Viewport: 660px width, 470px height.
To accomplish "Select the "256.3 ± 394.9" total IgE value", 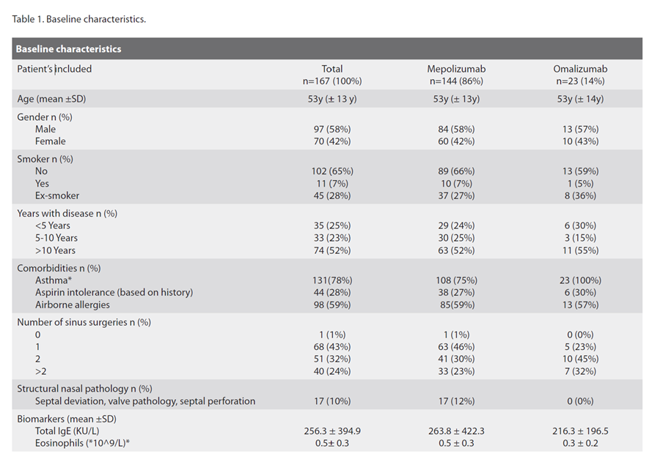I will (332, 431).
